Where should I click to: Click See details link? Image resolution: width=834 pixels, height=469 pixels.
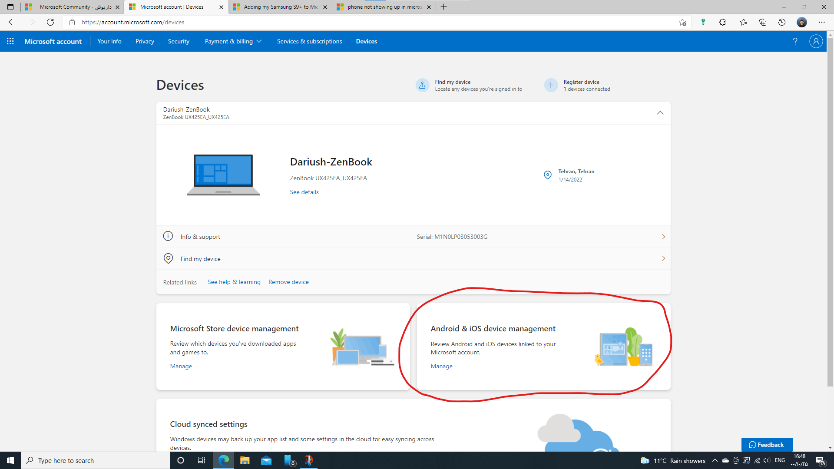[x=304, y=192]
